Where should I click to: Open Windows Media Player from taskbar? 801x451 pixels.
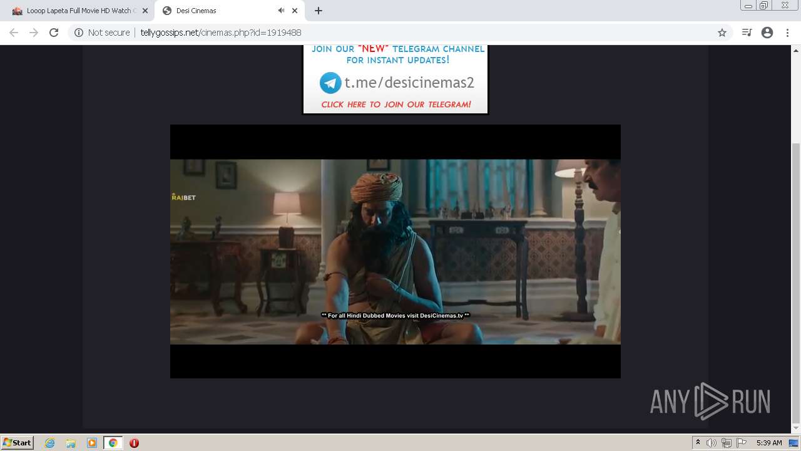coord(92,443)
